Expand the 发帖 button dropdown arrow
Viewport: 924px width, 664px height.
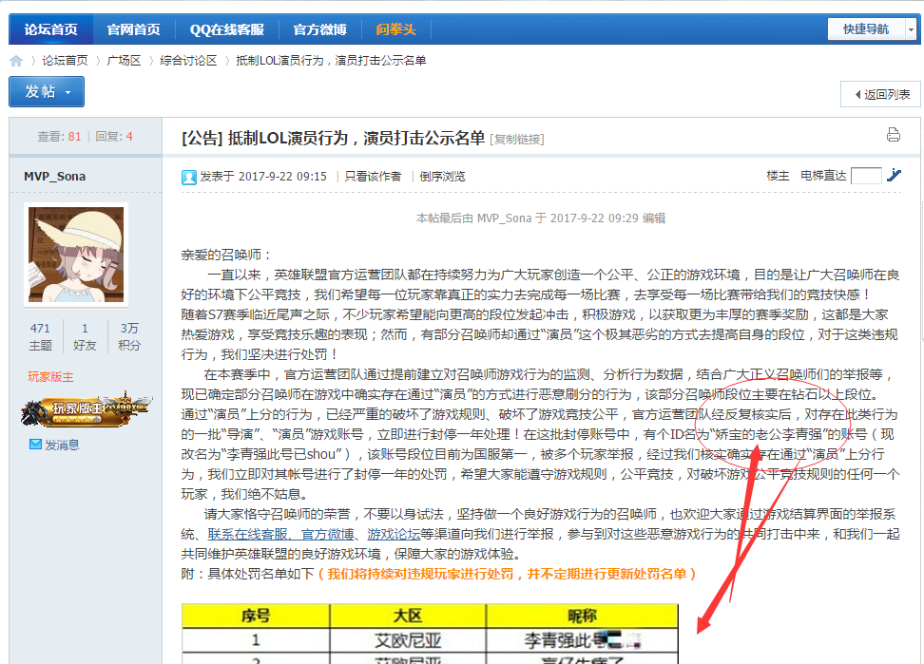[x=68, y=92]
